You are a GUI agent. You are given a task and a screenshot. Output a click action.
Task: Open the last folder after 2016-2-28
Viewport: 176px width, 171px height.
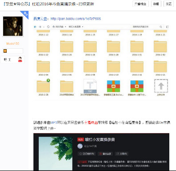pos(67,87)
